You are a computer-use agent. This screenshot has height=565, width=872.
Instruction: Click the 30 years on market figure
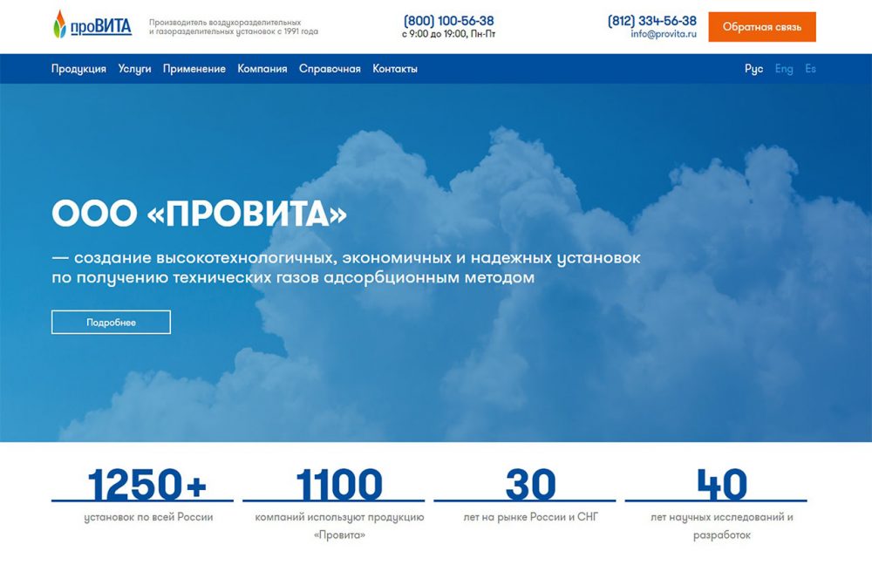(x=529, y=486)
